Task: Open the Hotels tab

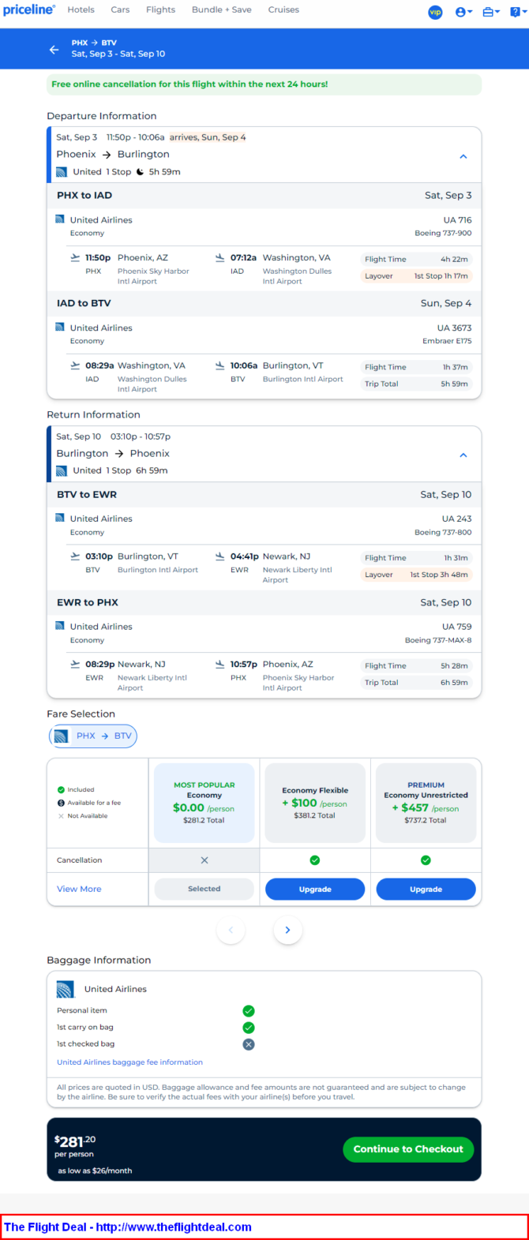Action: [81, 10]
